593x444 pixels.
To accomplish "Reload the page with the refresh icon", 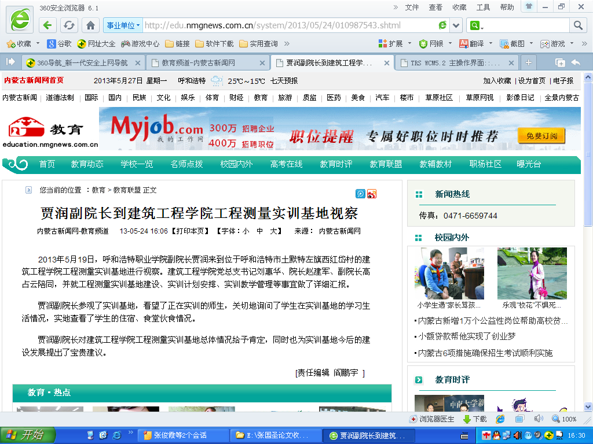I will pos(69,25).
